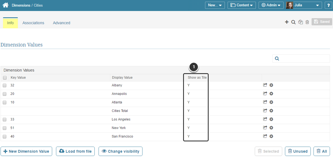This screenshot has height=159, width=333.
Task: Open the Julia user account dropdown
Action: click(304, 5)
